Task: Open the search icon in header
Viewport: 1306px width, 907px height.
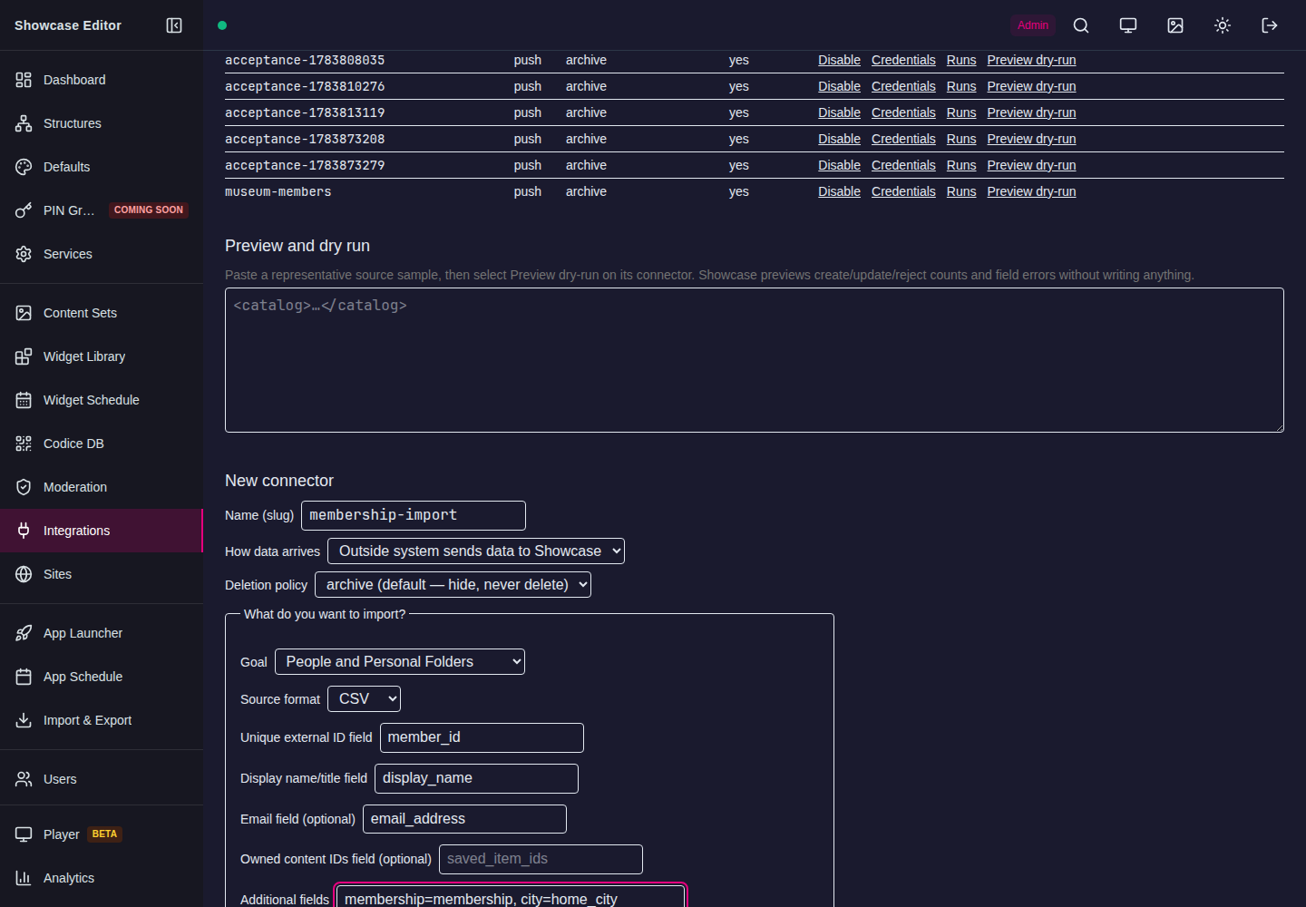Action: pos(1081,25)
